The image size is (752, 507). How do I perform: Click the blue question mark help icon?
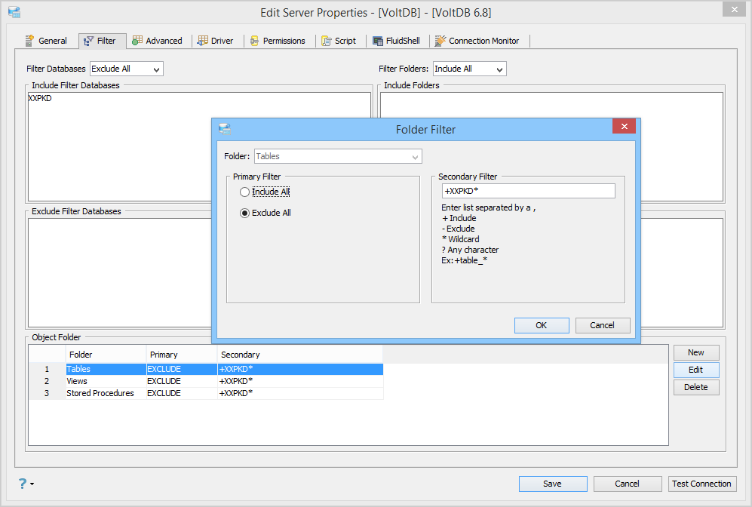(x=23, y=484)
